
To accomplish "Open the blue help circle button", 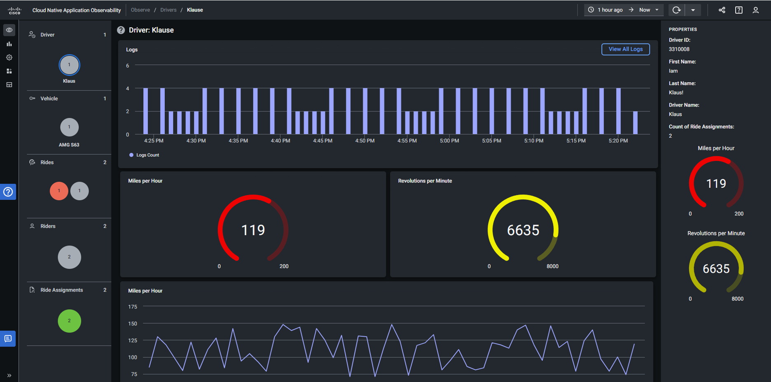I will 8,192.
